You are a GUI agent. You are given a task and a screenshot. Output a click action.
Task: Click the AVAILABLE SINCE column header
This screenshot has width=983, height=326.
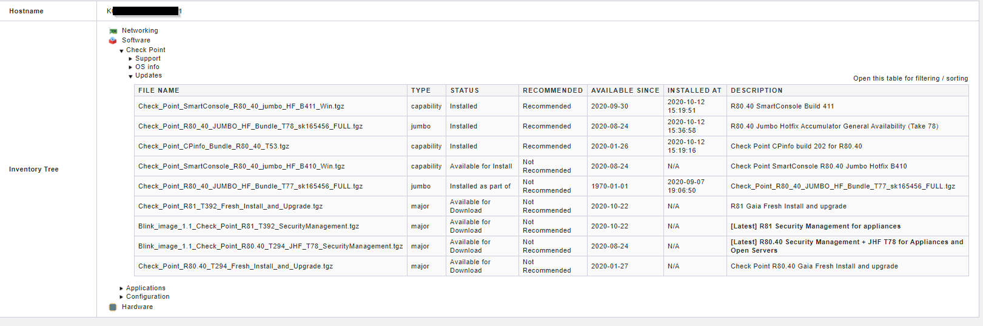[625, 90]
